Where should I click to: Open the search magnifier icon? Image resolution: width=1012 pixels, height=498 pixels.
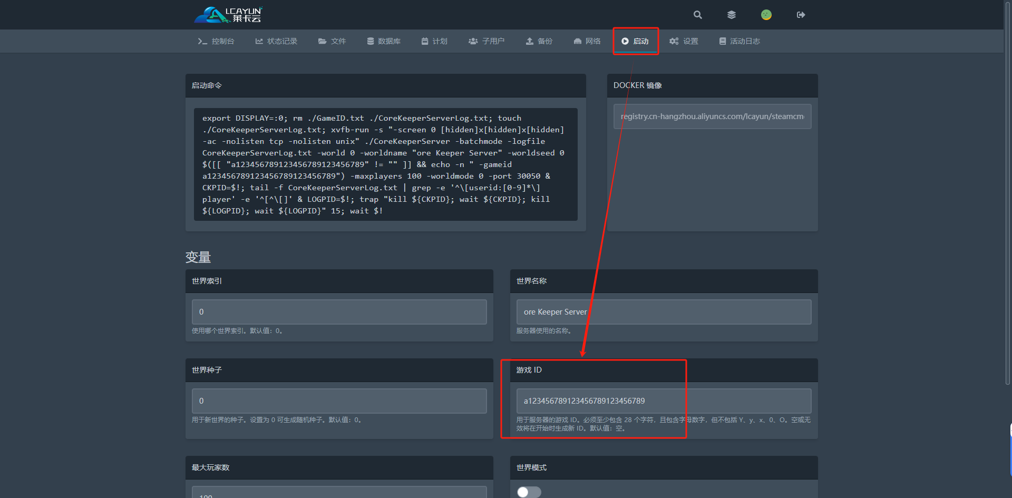[x=697, y=15]
